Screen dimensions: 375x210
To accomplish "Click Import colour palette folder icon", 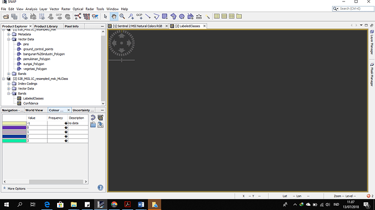I will [93, 125].
